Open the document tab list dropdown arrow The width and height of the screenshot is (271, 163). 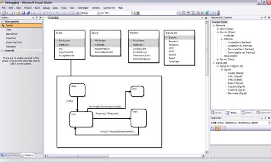click(202, 18)
